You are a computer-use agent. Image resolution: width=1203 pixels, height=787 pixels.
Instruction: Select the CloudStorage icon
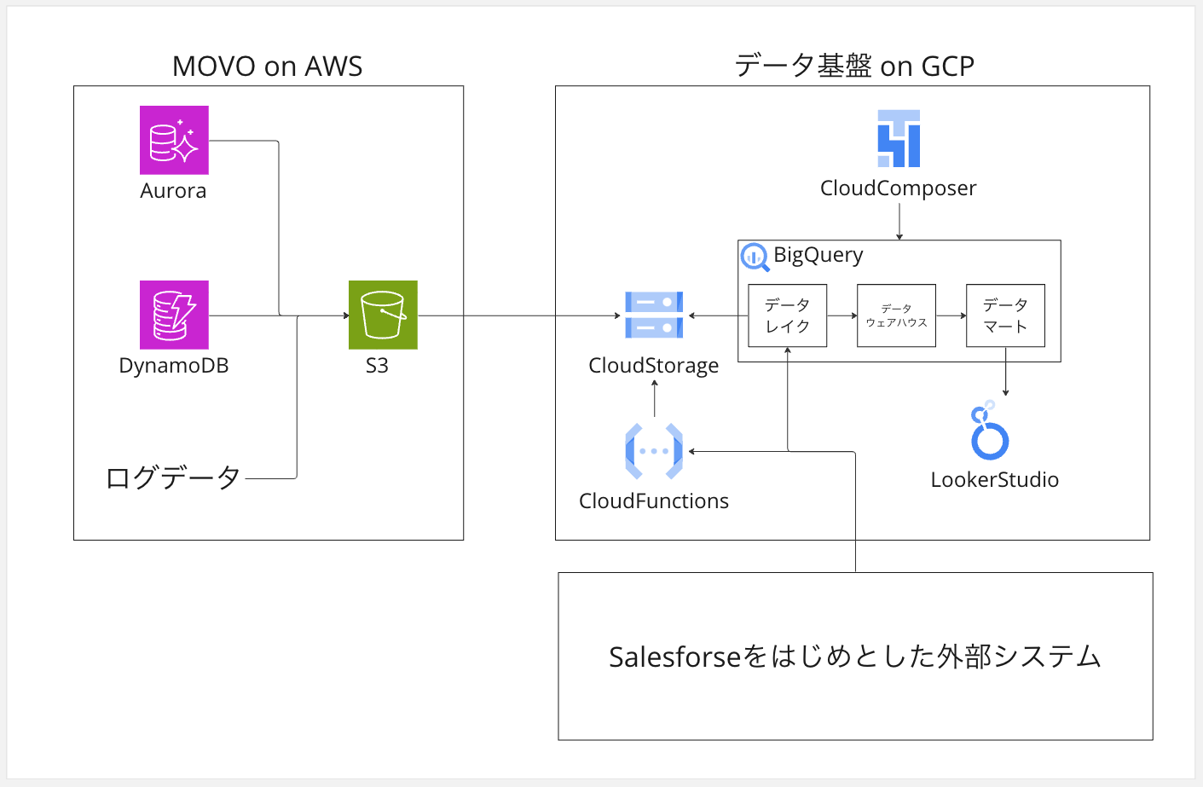[x=654, y=315]
